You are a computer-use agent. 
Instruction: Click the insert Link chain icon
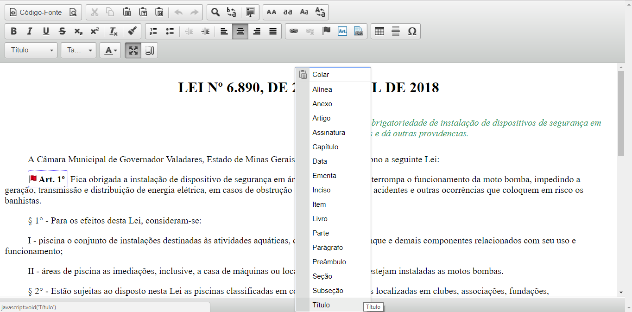[x=294, y=32]
